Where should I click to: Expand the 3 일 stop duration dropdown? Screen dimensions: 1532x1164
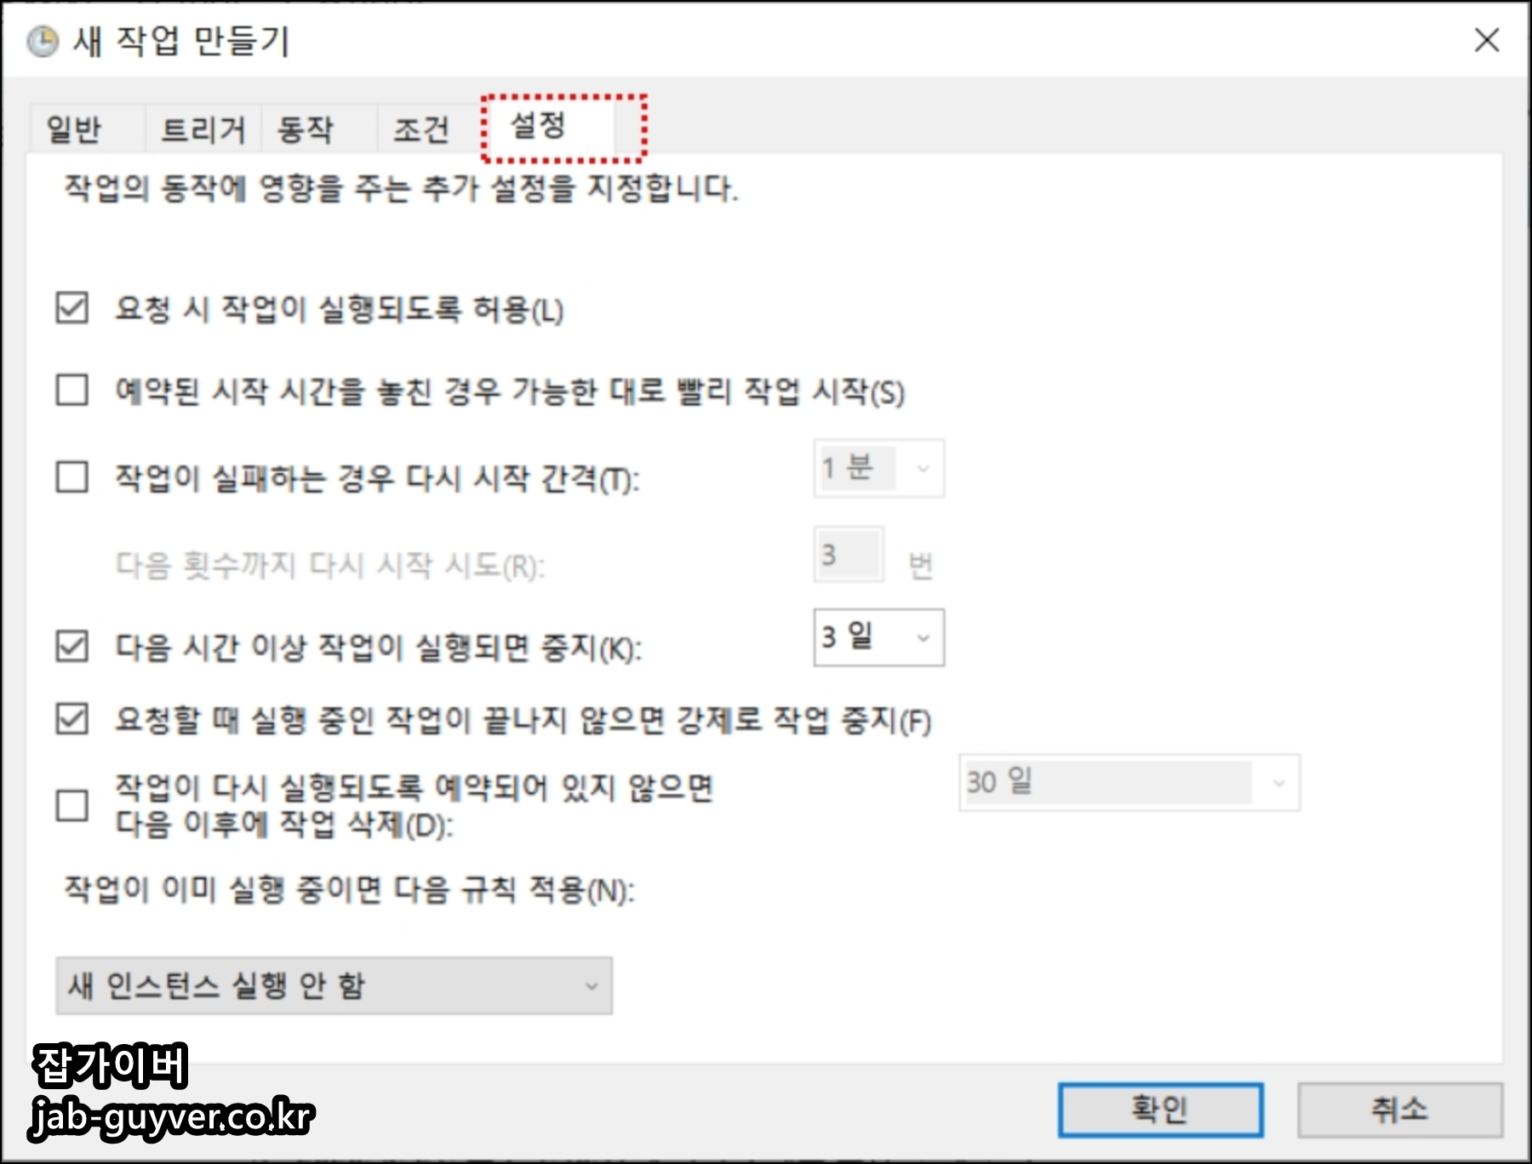[x=879, y=637]
